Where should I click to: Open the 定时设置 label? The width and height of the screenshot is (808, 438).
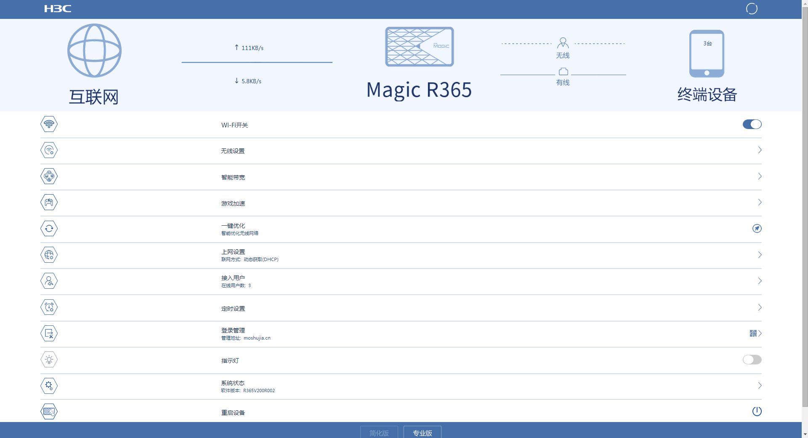(x=233, y=309)
